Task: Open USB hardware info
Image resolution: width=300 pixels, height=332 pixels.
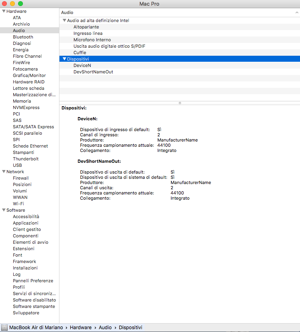Action: click(17, 165)
